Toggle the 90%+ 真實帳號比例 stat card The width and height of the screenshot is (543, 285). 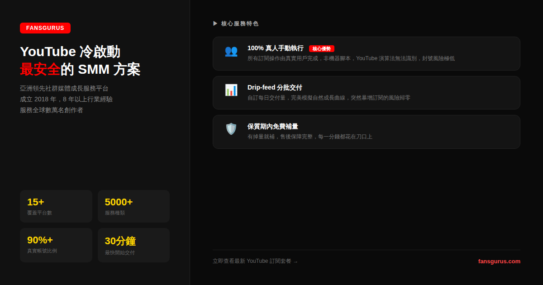[56, 245]
